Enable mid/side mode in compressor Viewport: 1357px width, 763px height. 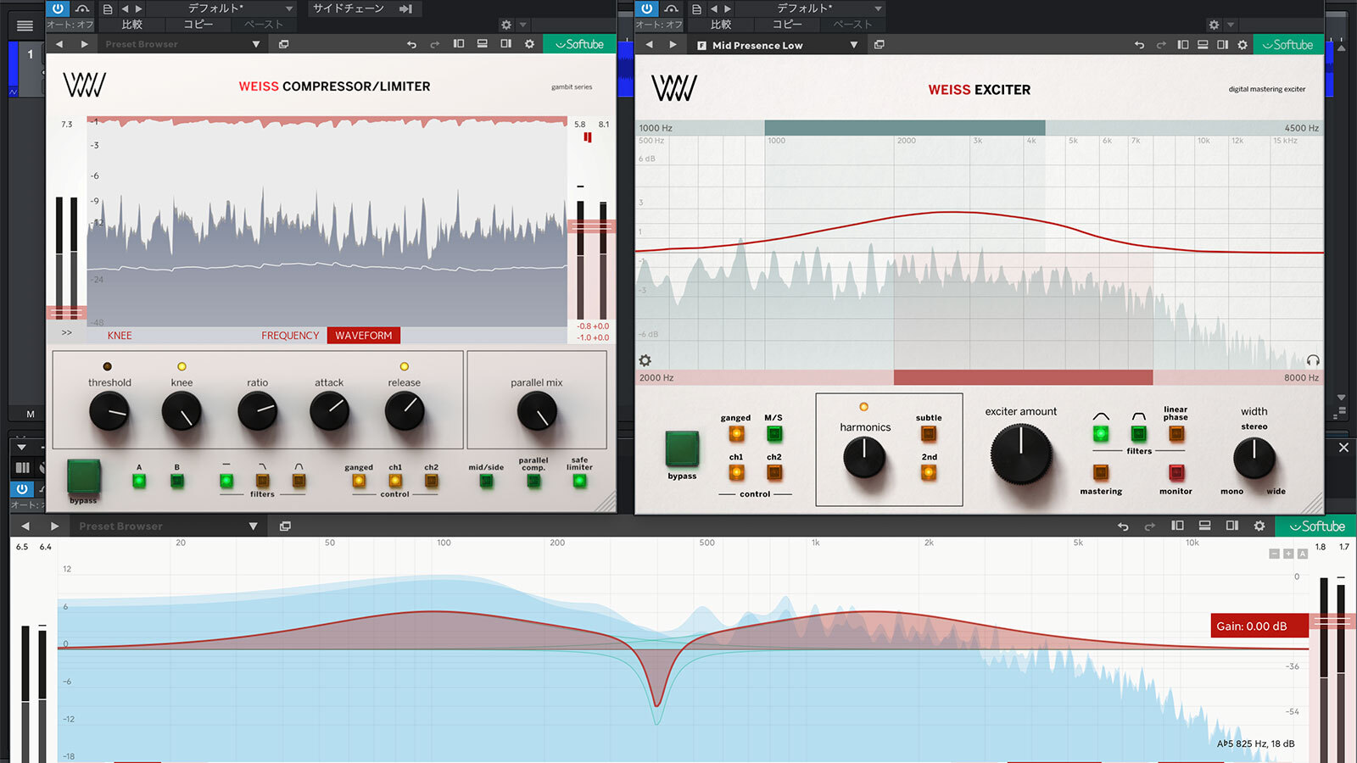[486, 482]
